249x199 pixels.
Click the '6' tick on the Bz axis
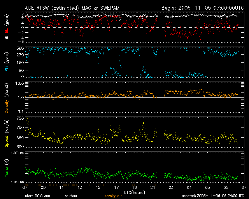pyautogui.click(x=23, y=13)
